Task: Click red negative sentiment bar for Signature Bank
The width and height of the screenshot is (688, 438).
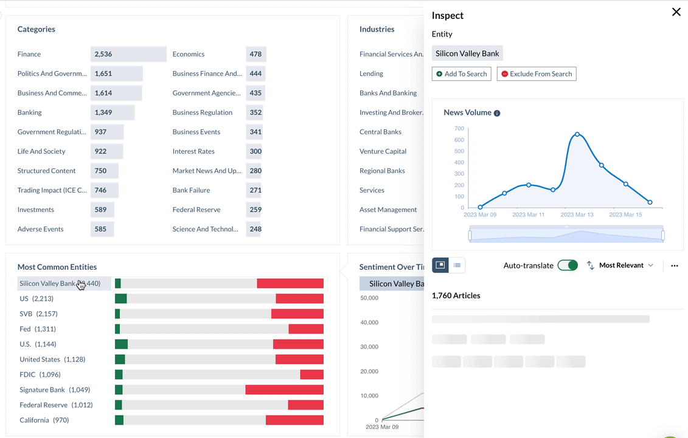Action: [284, 390]
